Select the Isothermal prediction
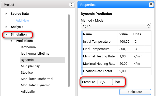156x96 pixels. click(x=29, y=47)
